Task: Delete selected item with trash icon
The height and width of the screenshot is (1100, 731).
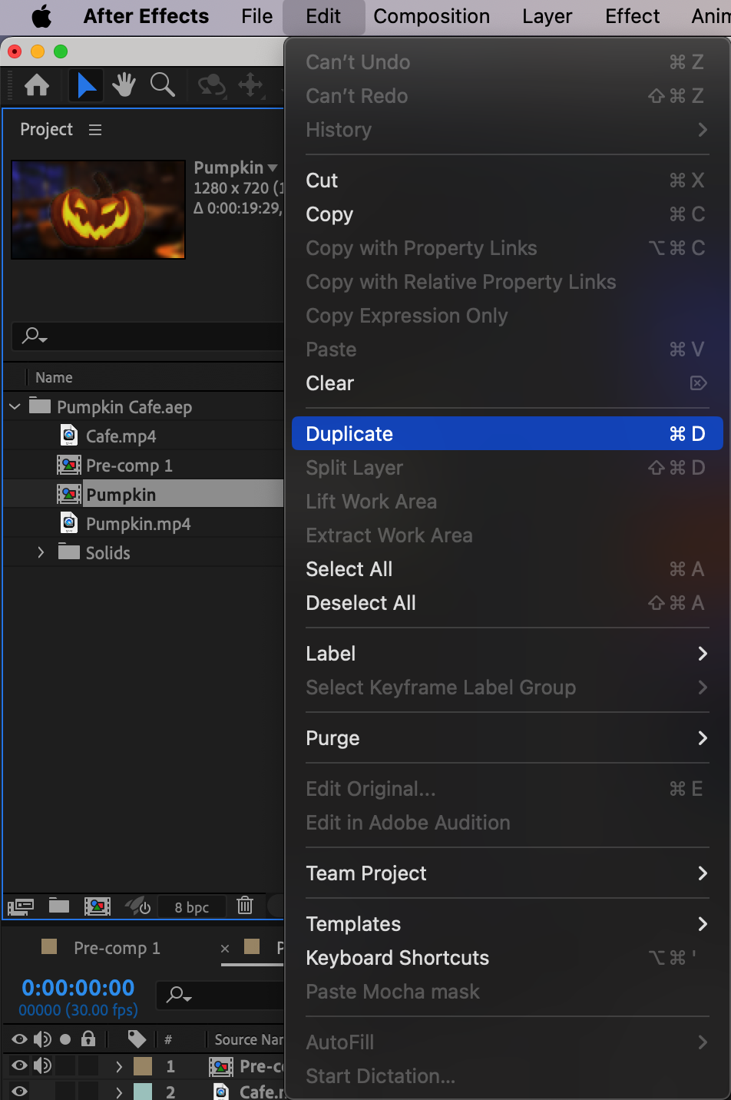Action: [x=245, y=906]
